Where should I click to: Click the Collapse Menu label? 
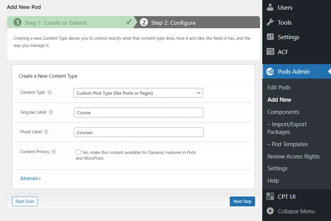296,211
